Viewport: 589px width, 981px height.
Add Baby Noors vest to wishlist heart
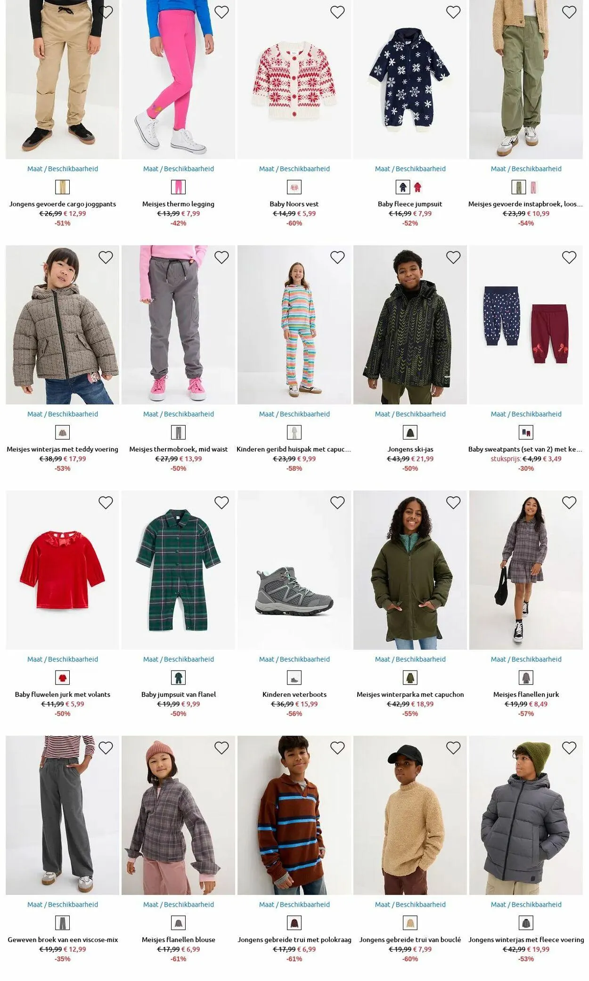click(337, 12)
